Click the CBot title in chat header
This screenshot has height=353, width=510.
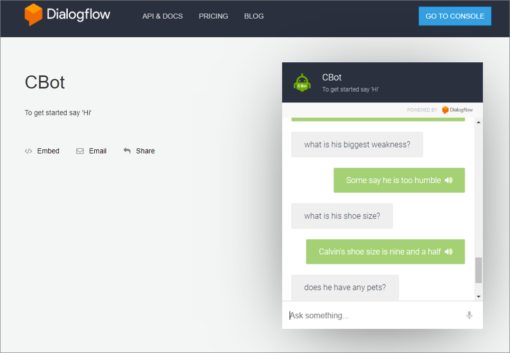click(332, 77)
